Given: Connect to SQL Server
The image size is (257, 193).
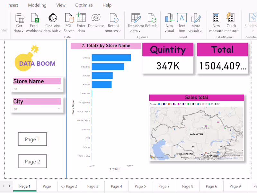Looking at the screenshot, I should (x=69, y=23).
